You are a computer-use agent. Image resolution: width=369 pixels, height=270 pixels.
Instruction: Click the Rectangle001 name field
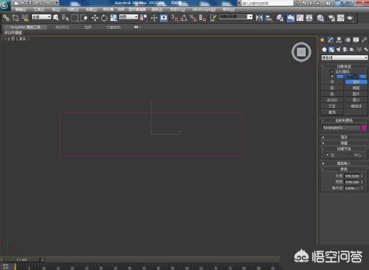(340, 127)
